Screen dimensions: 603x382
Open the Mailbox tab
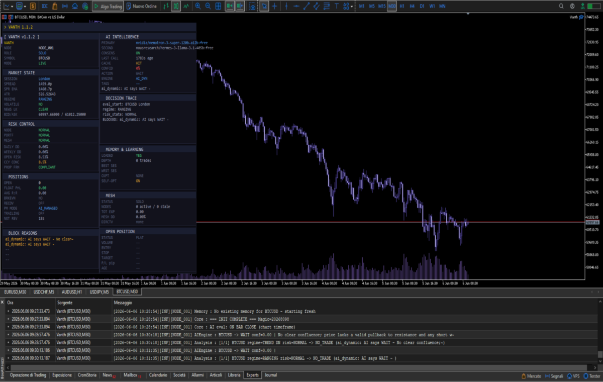(x=131, y=375)
